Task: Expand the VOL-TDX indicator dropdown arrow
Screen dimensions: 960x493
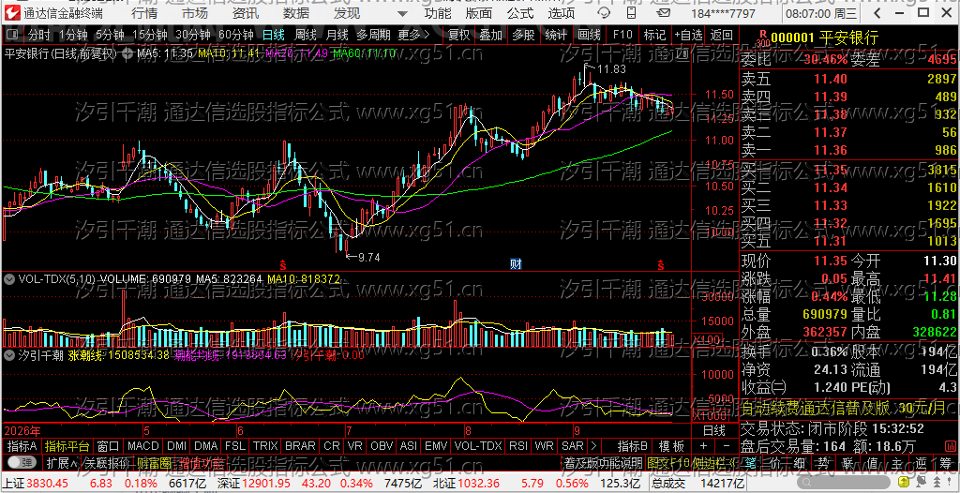Action: pyautogui.click(x=9, y=278)
